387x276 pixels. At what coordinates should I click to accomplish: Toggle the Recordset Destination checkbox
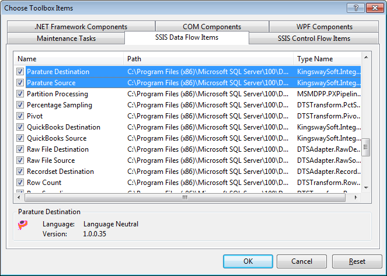pyautogui.click(x=20, y=172)
